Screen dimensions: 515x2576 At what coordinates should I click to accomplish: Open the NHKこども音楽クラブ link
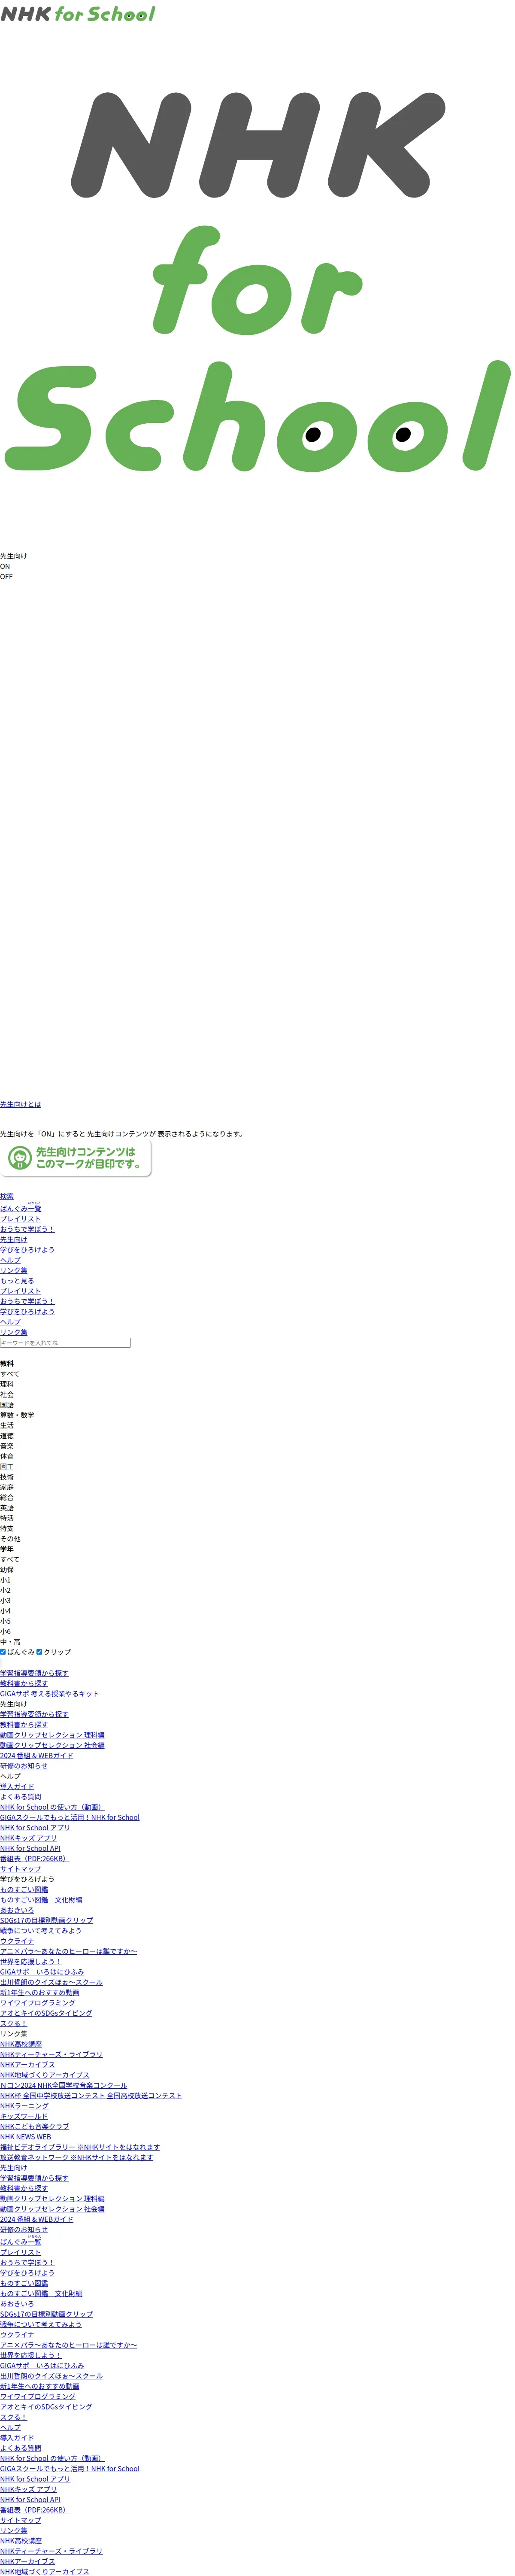point(35,2127)
